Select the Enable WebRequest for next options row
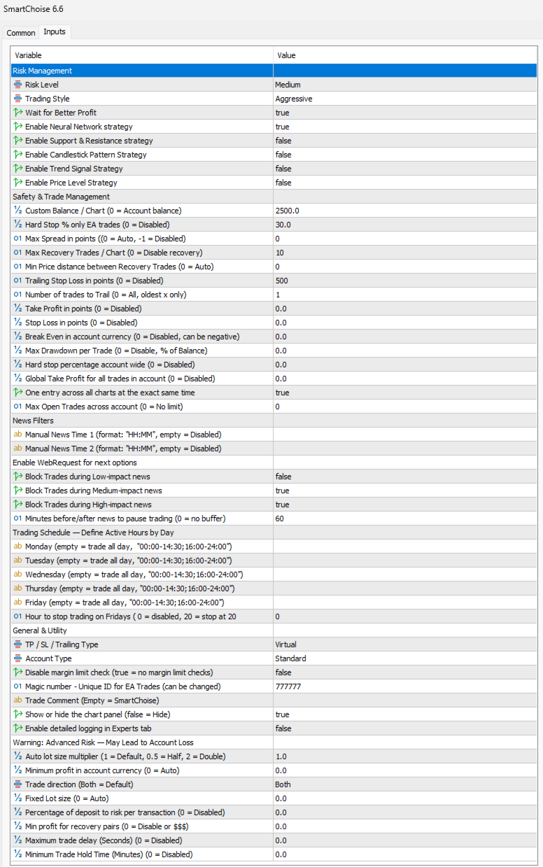543x867 pixels. [x=274, y=463]
